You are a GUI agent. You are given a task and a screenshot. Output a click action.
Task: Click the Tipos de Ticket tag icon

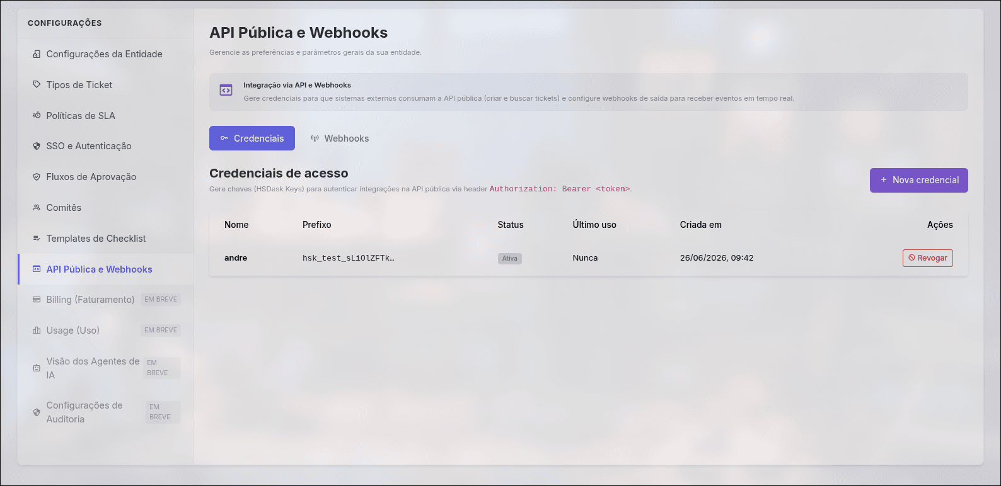(37, 84)
